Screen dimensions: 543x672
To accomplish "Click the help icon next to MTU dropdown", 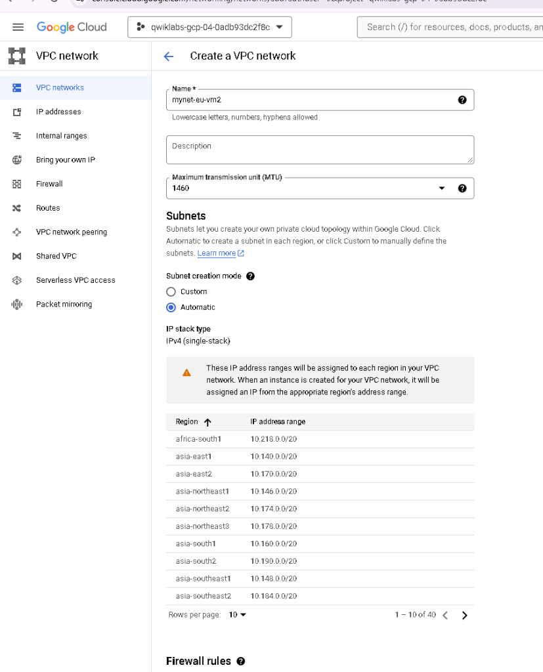I will [x=462, y=188].
